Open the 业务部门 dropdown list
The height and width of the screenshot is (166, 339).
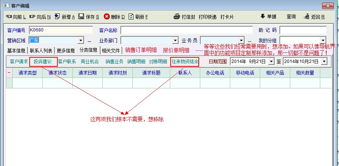click(175, 40)
